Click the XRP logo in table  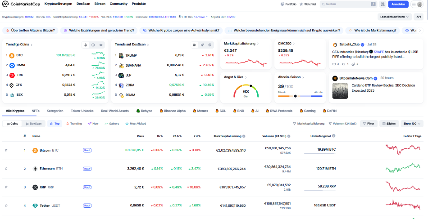point(35,188)
